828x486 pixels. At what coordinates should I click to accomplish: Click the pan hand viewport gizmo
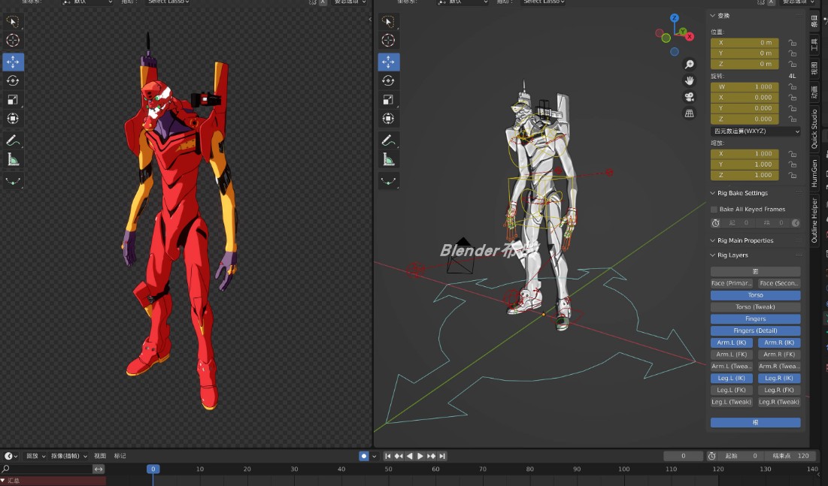coord(689,80)
